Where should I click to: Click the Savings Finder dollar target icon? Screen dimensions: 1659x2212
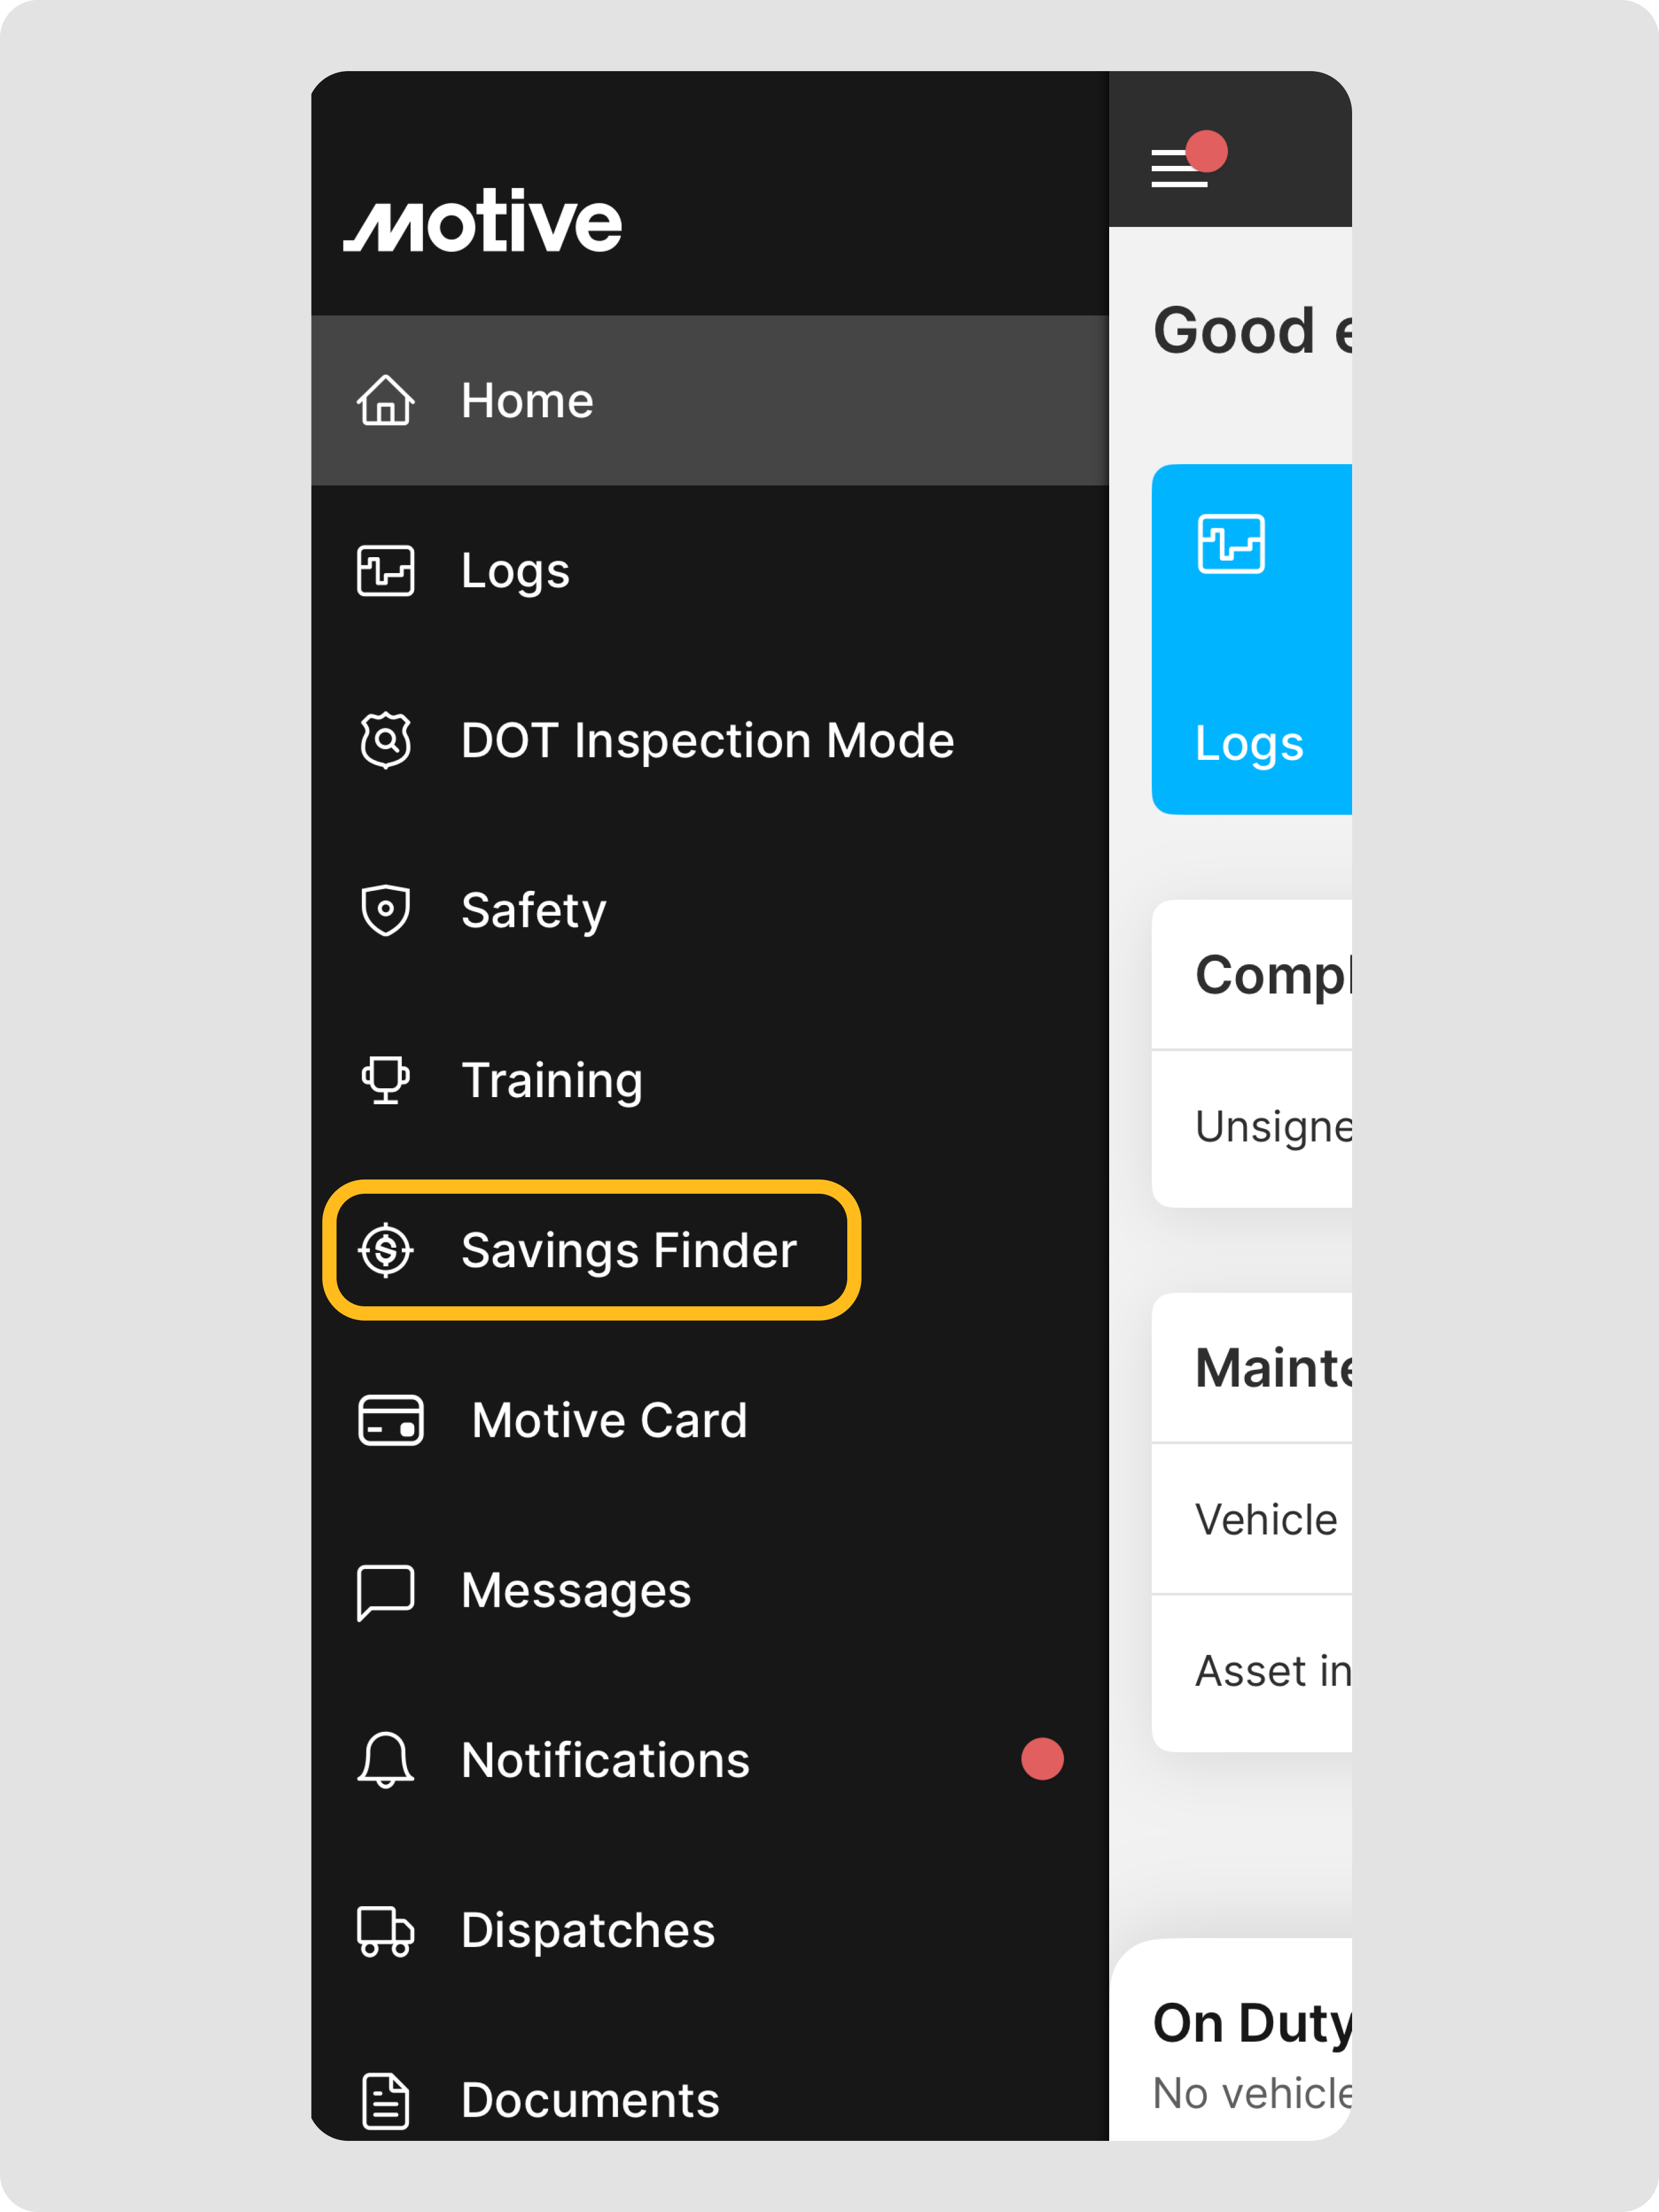pyautogui.click(x=386, y=1250)
